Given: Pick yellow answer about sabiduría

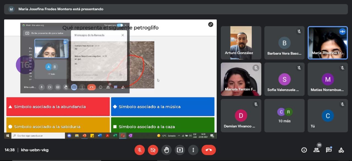Looking at the screenshot, I should click(x=58, y=127).
